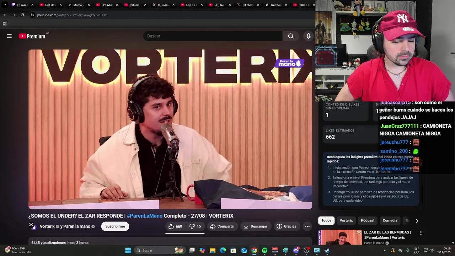The height and width of the screenshot is (256, 455).
Task: Open File Explorer from taskbar
Action: click(213, 250)
